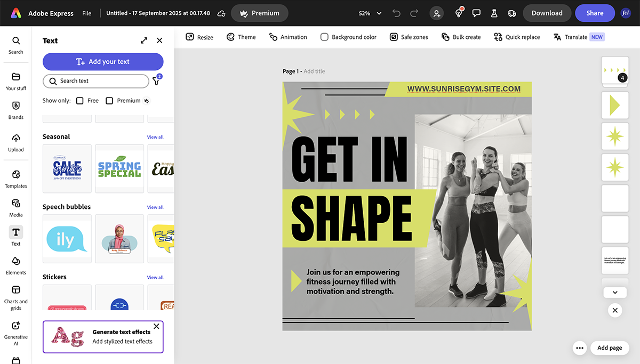Viewport: 640px width, 364px height.
Task: Toggle Safe zones on
Action: click(x=409, y=37)
